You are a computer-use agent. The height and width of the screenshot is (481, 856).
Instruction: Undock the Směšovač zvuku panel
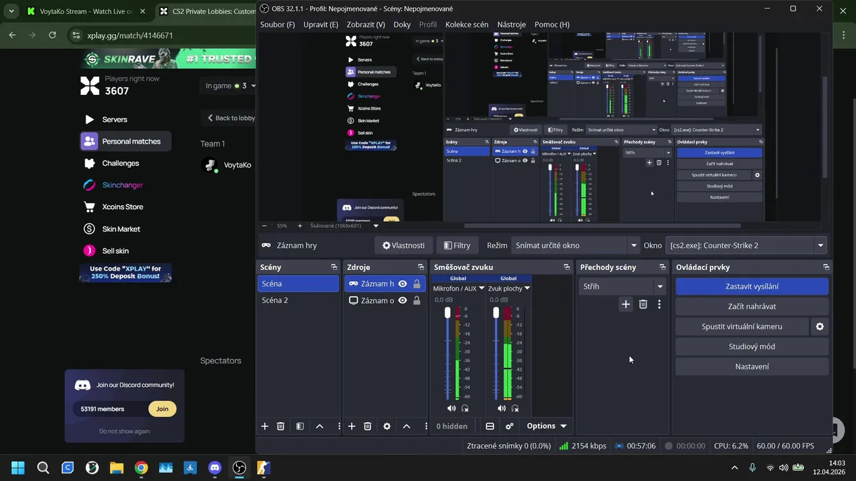(566, 267)
